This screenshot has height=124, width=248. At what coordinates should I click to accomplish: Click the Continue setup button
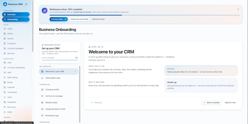59,19
